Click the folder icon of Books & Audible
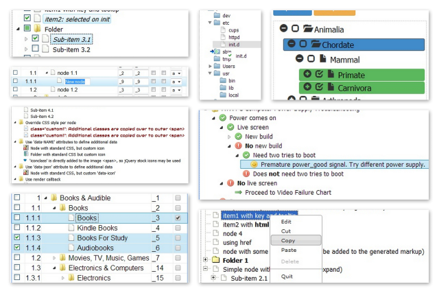Image resolution: width=439 pixels, height=293 pixels. coord(54,198)
